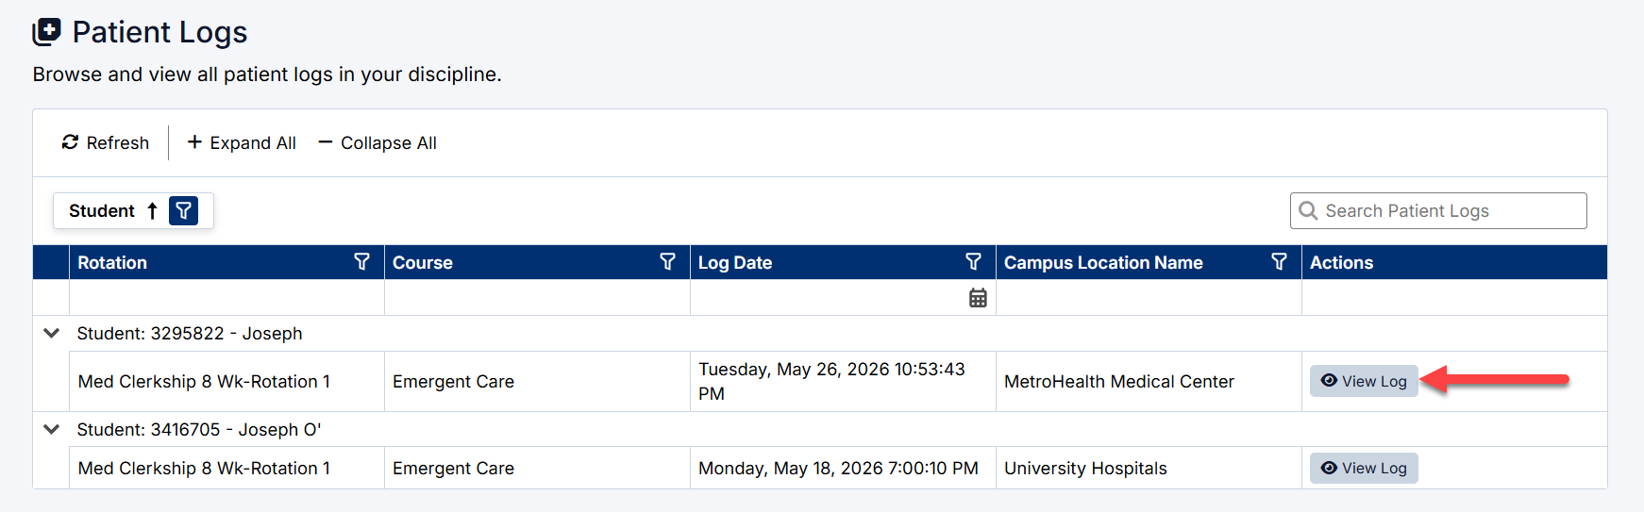Click Collapse All in the toolbar

click(377, 142)
